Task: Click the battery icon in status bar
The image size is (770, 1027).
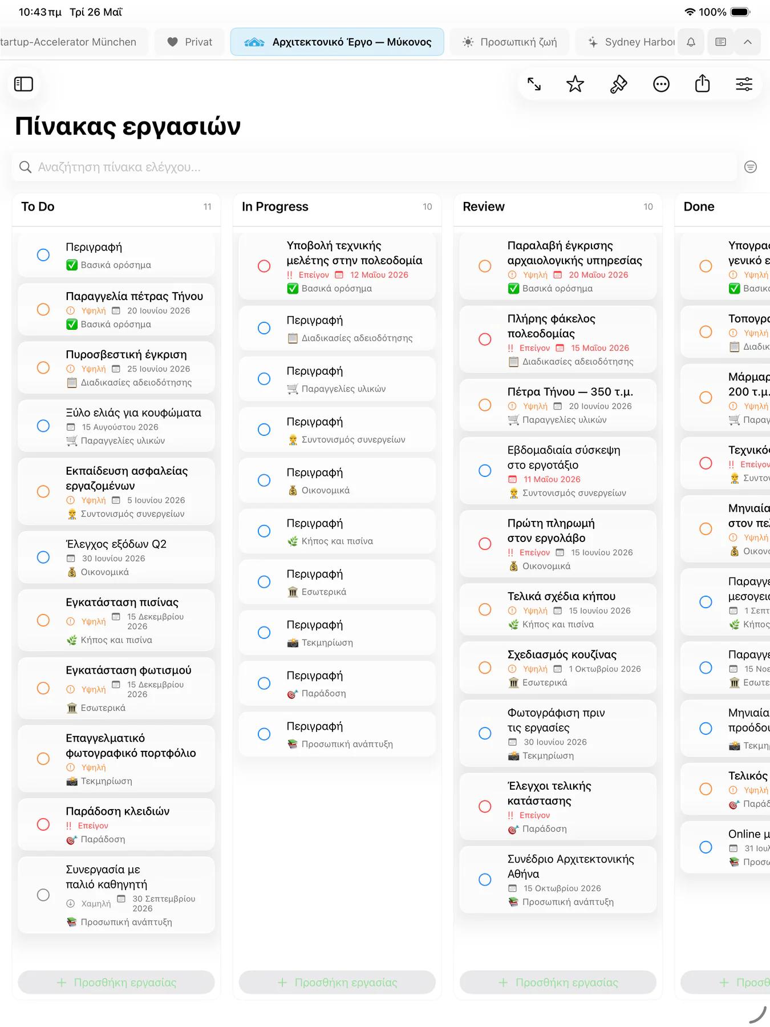Action: 740,12
